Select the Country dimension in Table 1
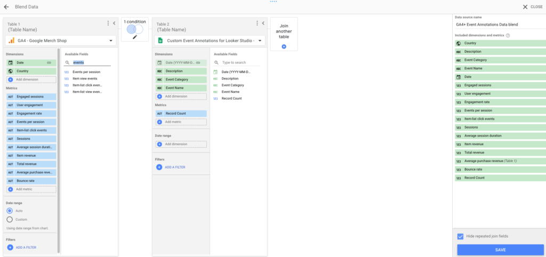 tap(31, 71)
